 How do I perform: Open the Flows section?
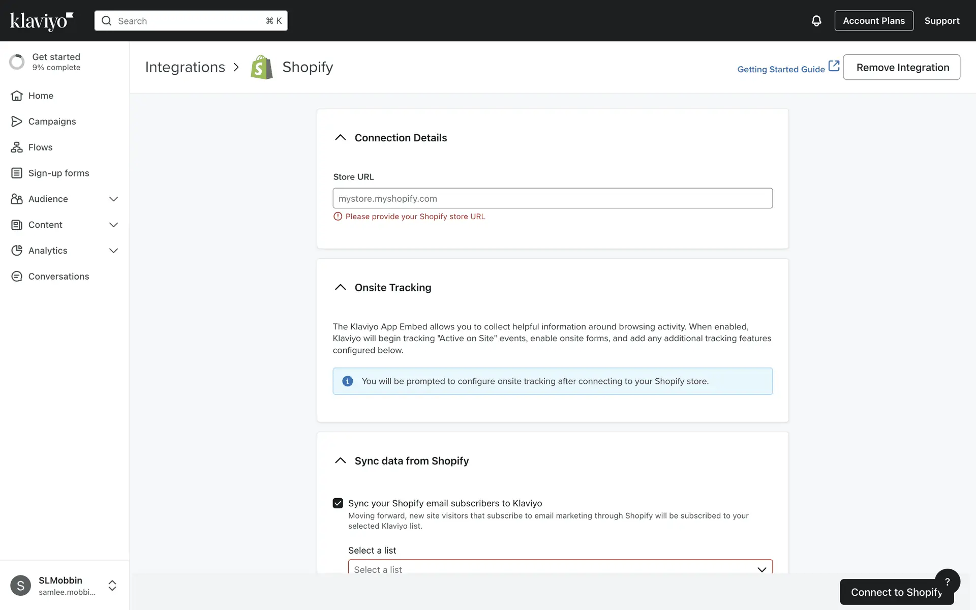[40, 147]
